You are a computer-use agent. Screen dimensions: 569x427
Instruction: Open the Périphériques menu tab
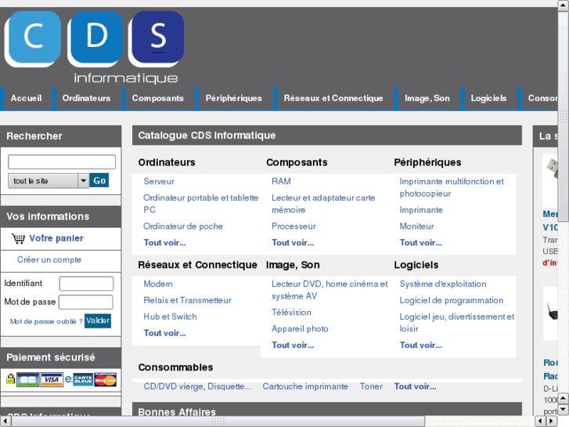tap(234, 98)
